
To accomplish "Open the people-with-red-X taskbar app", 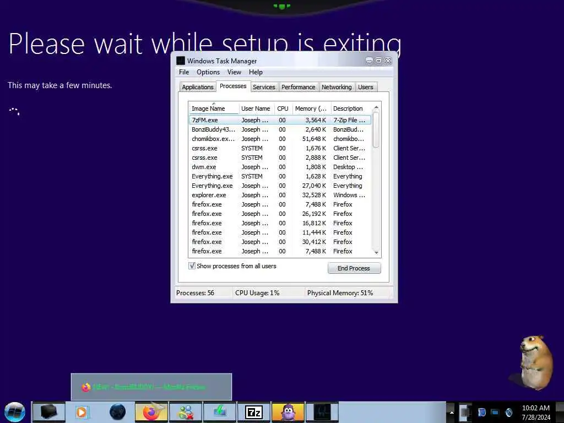I will point(186,412).
